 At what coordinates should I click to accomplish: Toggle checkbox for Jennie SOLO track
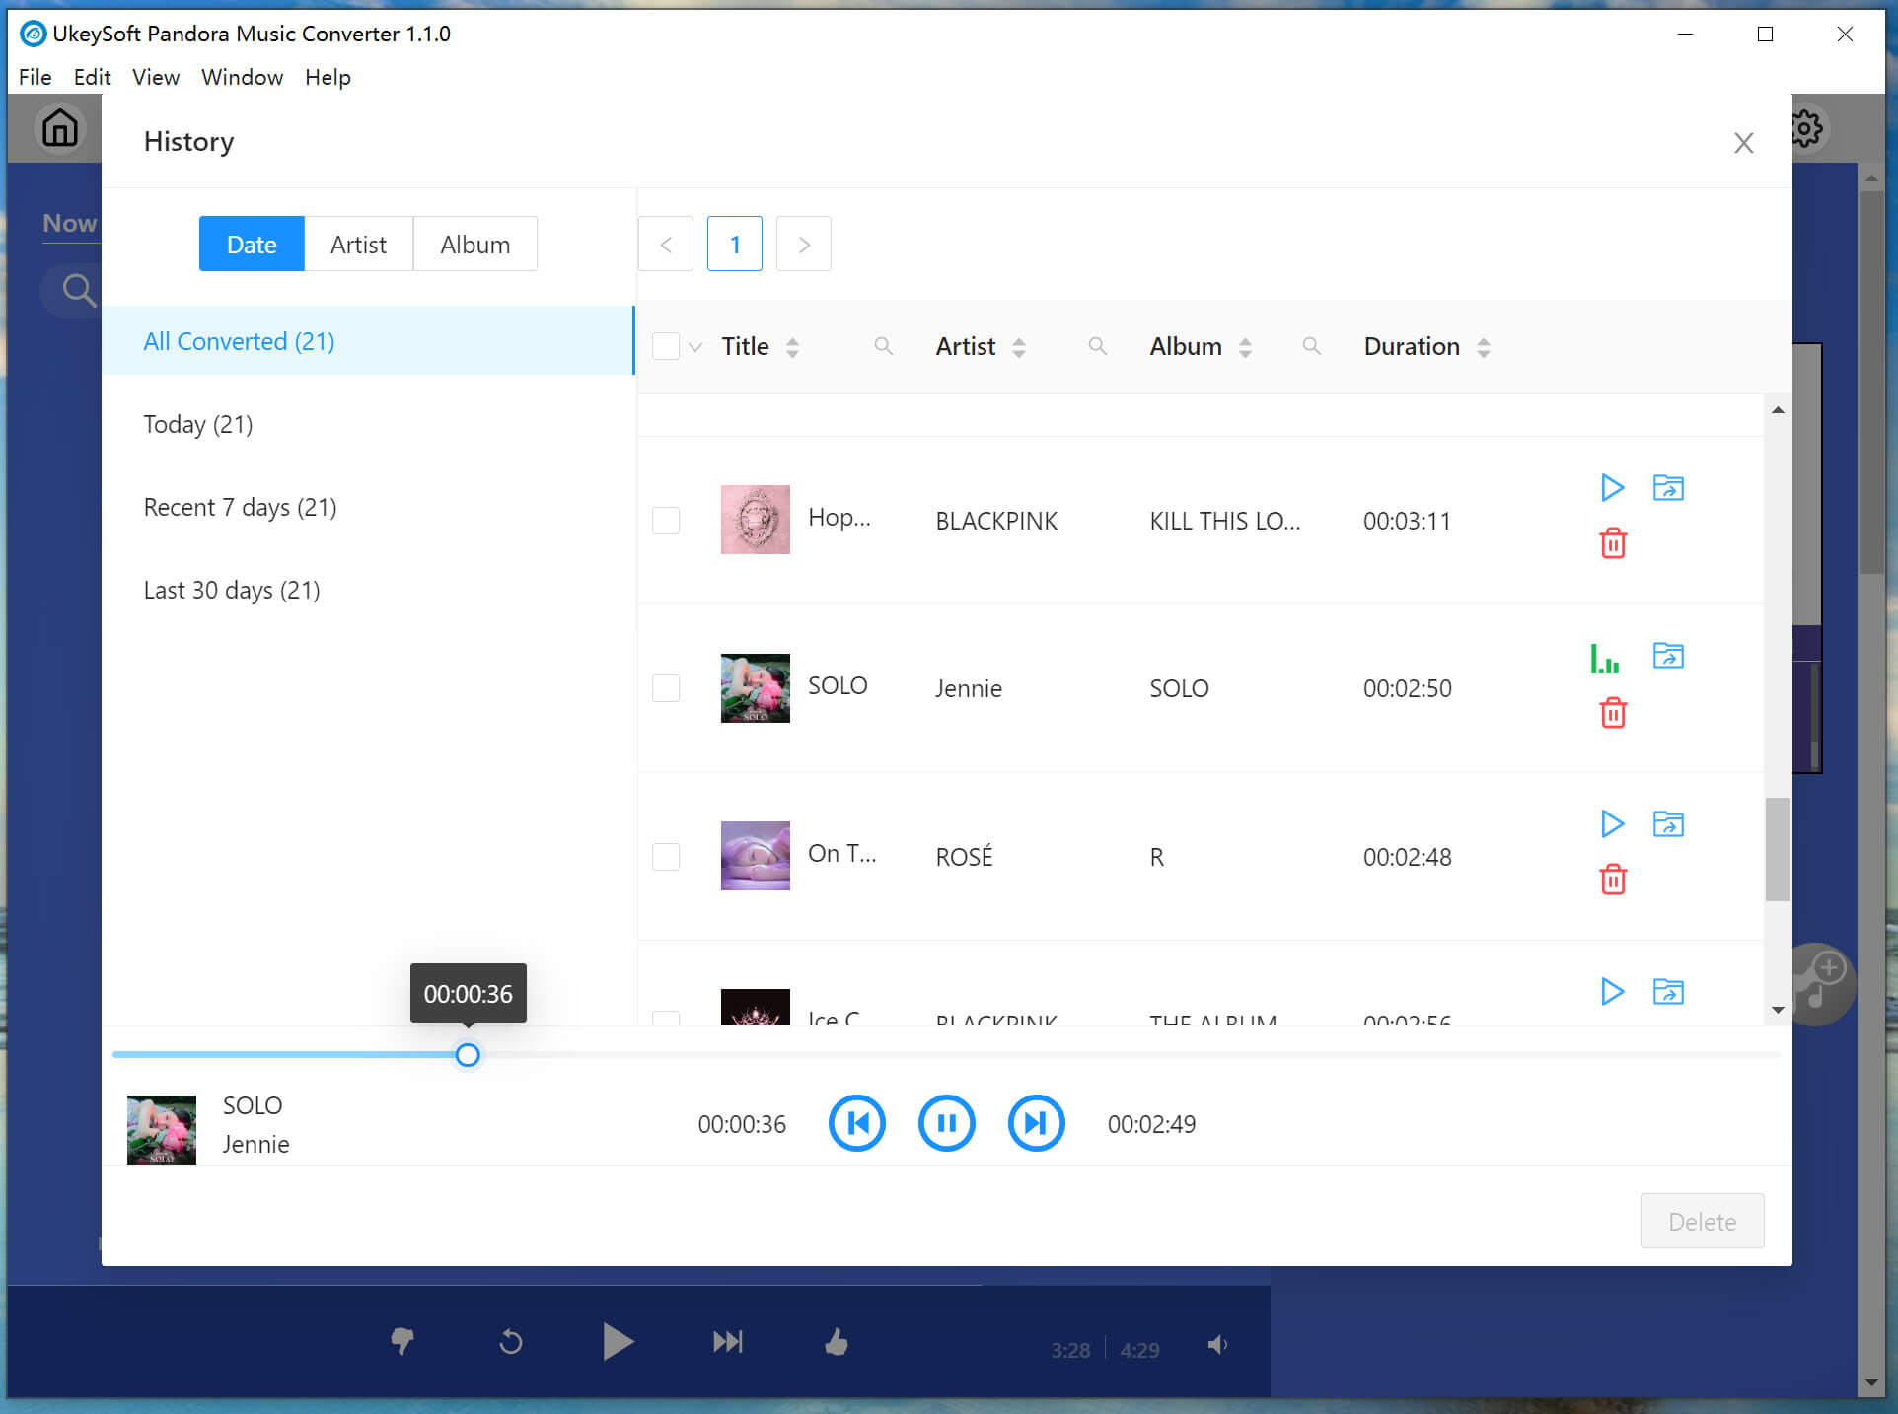(x=666, y=687)
